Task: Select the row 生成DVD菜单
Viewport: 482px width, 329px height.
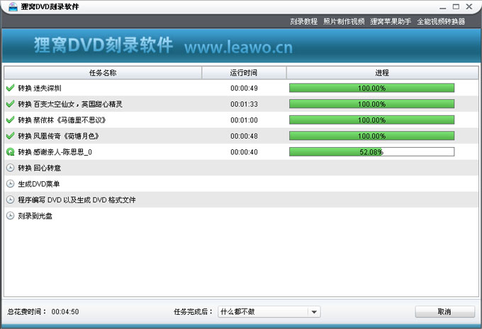Action: pyautogui.click(x=241, y=184)
